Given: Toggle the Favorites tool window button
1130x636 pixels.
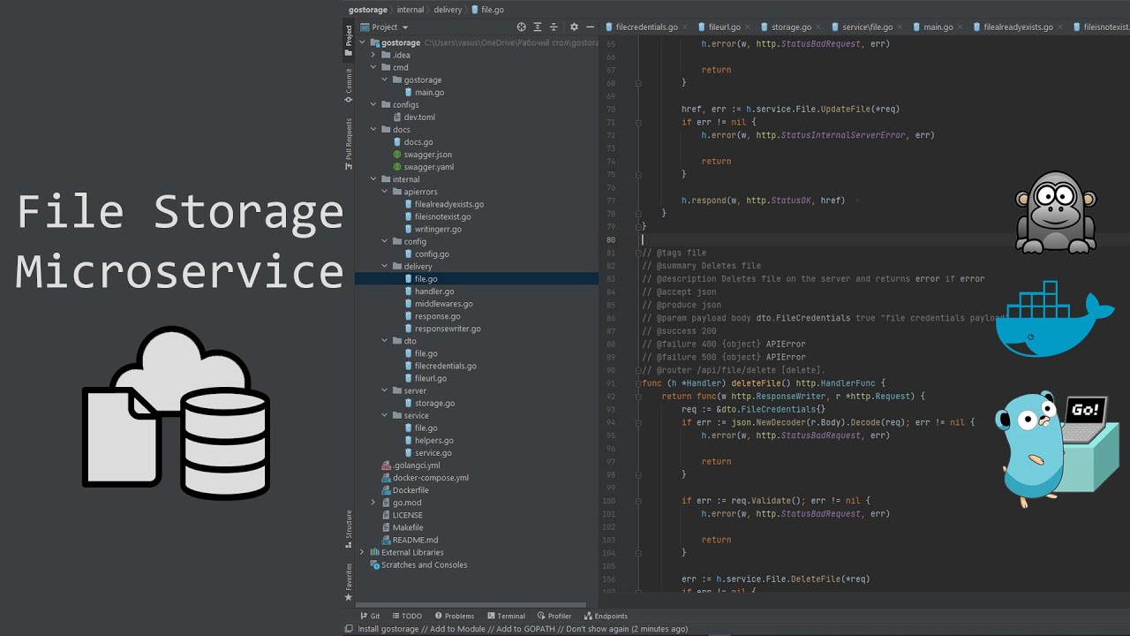Looking at the screenshot, I should tap(349, 581).
